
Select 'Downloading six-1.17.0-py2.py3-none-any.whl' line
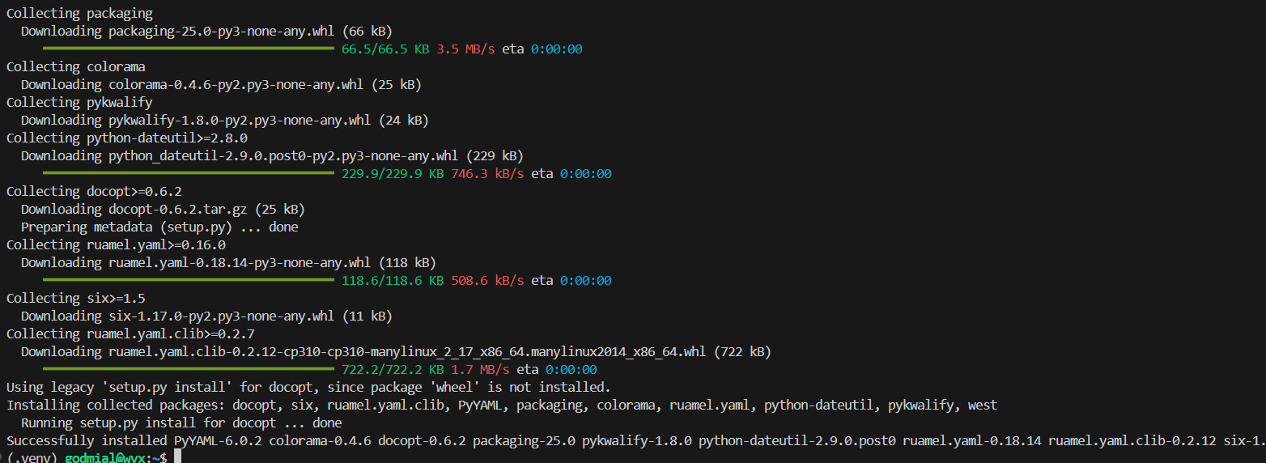[x=206, y=316]
